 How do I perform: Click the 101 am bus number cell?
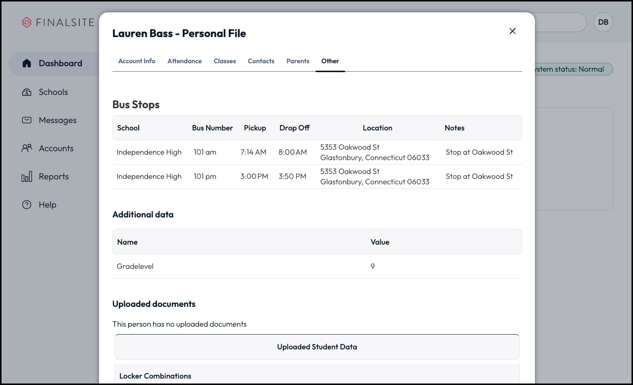205,152
